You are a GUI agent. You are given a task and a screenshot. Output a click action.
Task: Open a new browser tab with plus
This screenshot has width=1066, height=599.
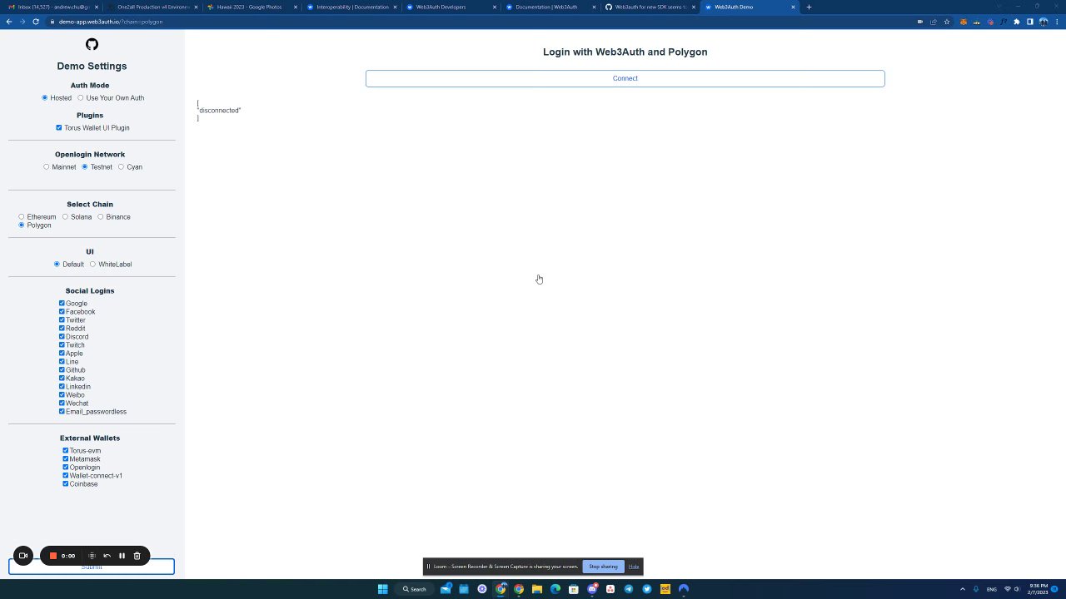tap(809, 7)
